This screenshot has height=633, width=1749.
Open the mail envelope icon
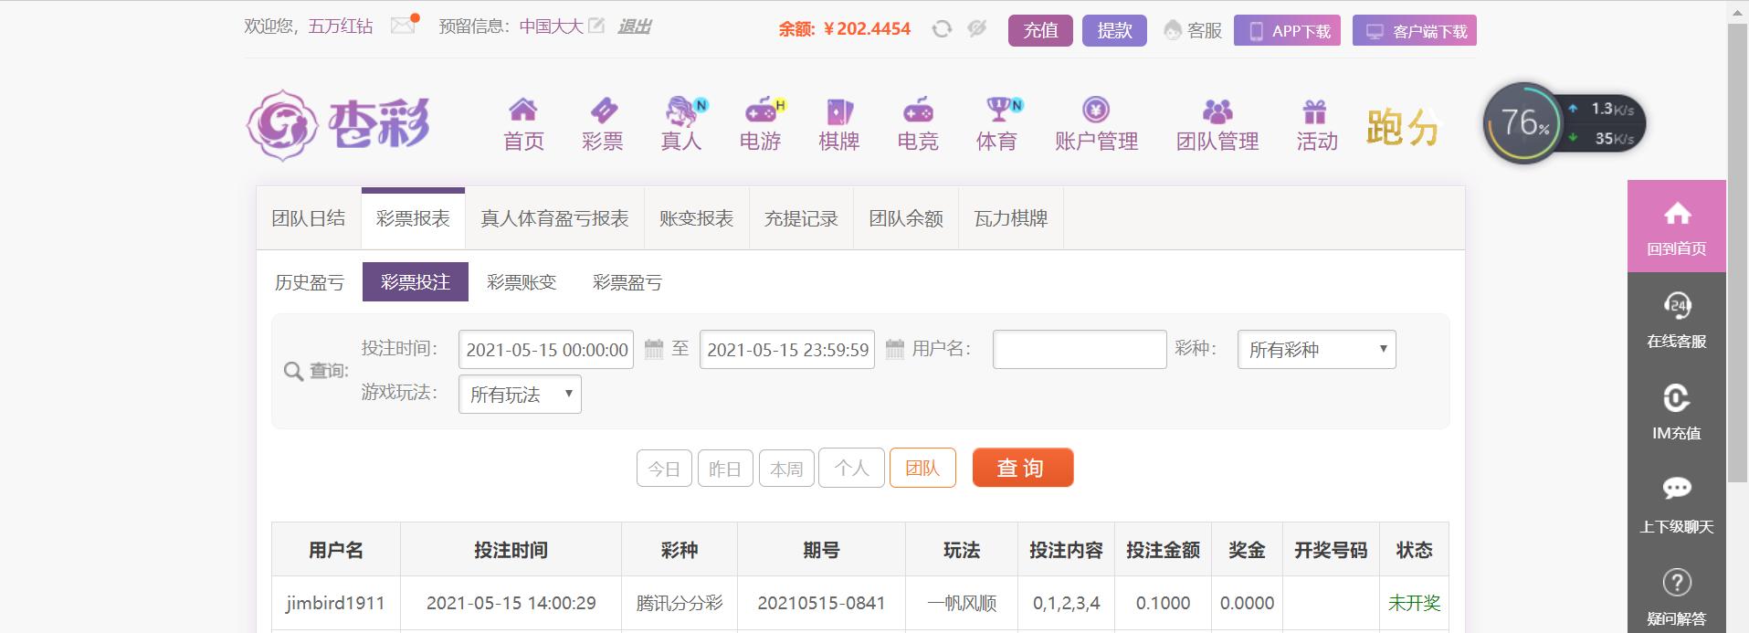(x=403, y=26)
